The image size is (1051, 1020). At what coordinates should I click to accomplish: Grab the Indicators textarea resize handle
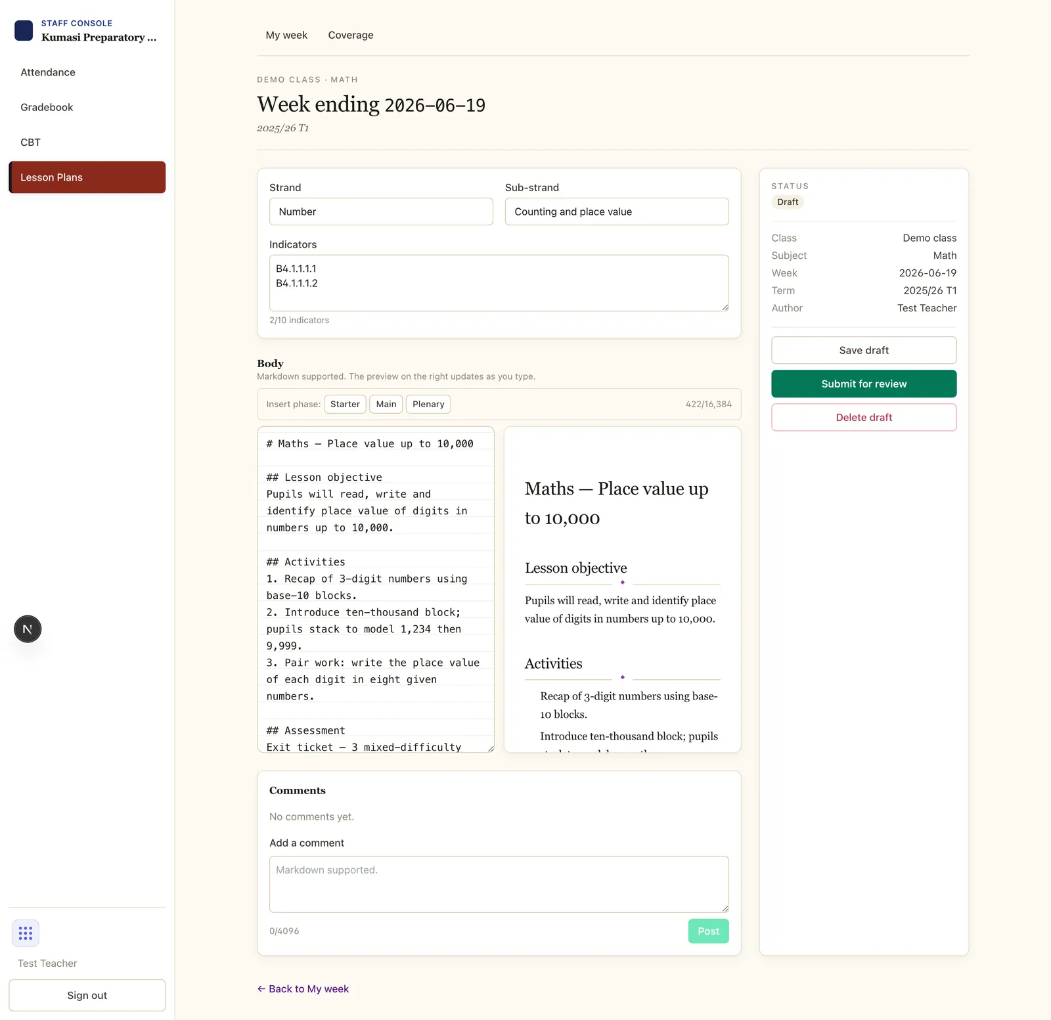[725, 307]
